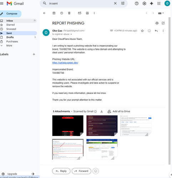This screenshot has height=178, width=172.
Task: Go to the older message arrow
Action: pos(153,13)
